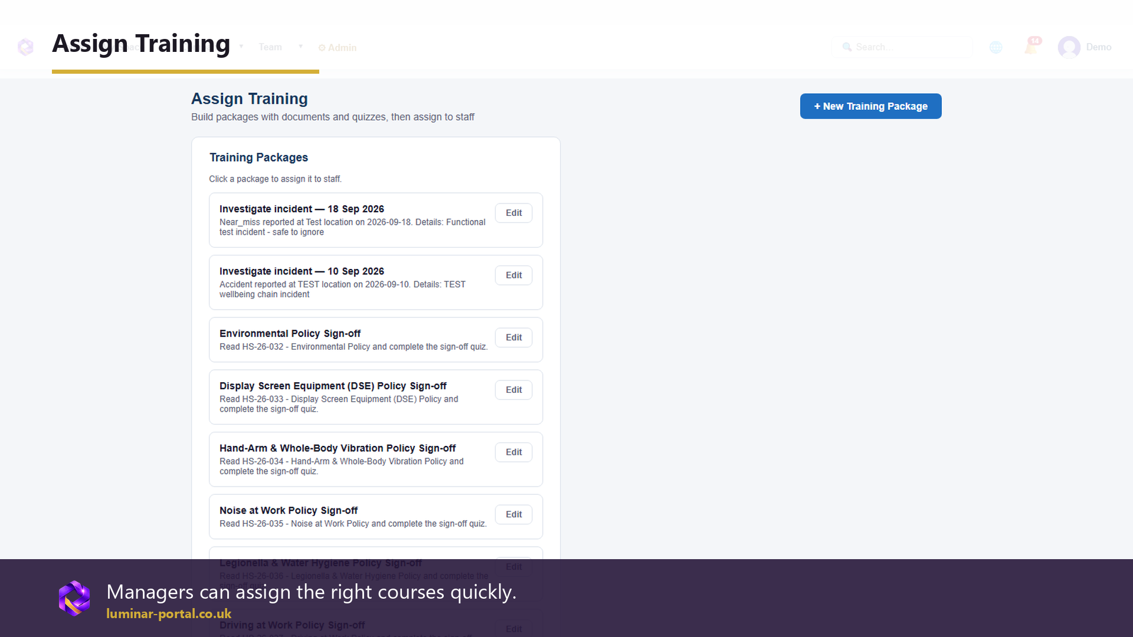Viewport: 1133px width, 637px height.
Task: Edit Investigate incident 10 Sep 2026 package
Action: click(x=513, y=275)
